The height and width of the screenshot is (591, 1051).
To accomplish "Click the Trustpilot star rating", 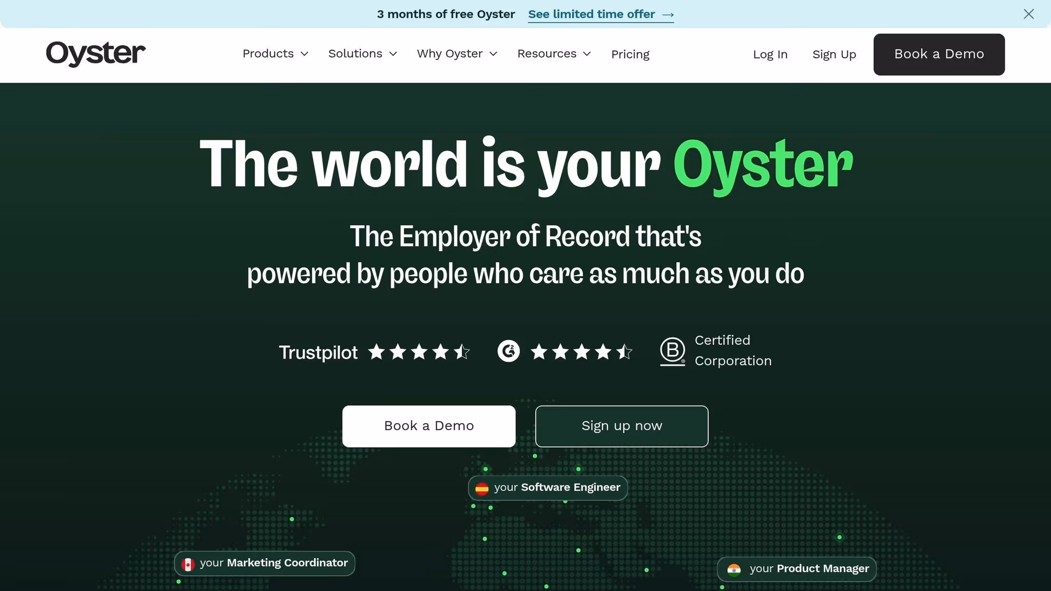I will pyautogui.click(x=419, y=351).
